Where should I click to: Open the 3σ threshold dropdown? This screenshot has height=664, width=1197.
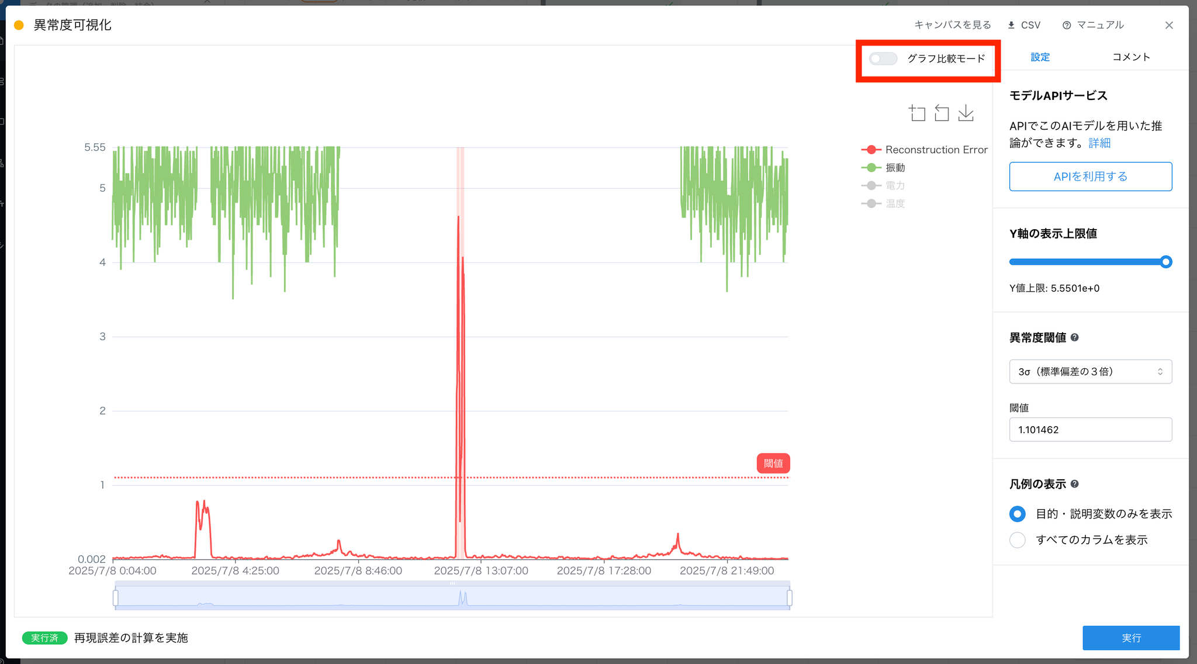[1090, 372]
